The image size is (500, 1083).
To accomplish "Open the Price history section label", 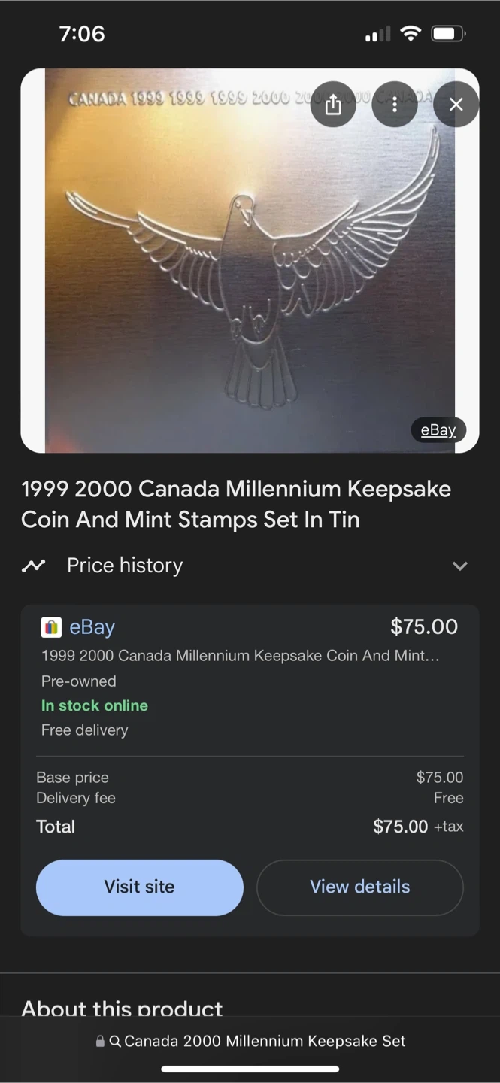I will pyautogui.click(x=125, y=566).
